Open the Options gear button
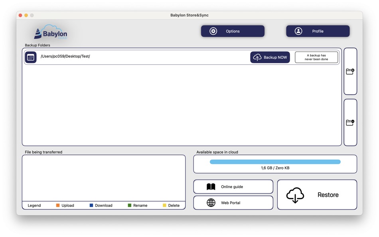The height and width of the screenshot is (237, 379). tap(233, 31)
